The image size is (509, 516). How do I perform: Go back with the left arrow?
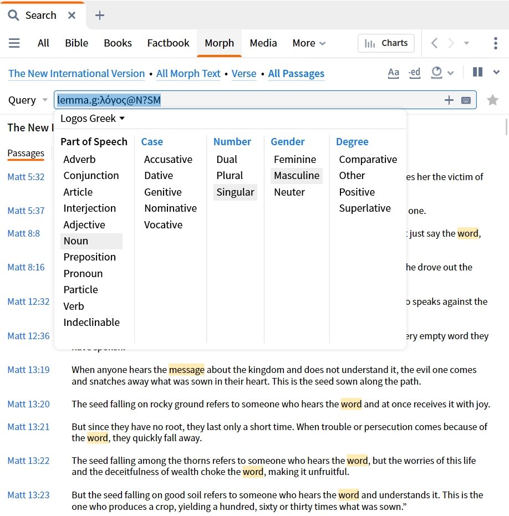pyautogui.click(x=435, y=43)
